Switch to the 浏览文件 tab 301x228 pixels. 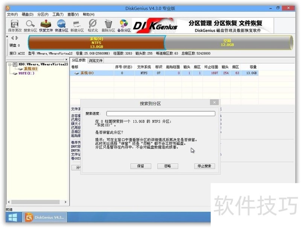(96, 61)
